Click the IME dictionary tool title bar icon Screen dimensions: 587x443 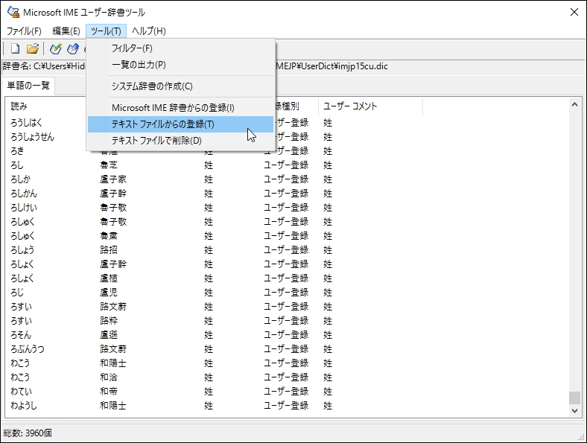point(13,12)
